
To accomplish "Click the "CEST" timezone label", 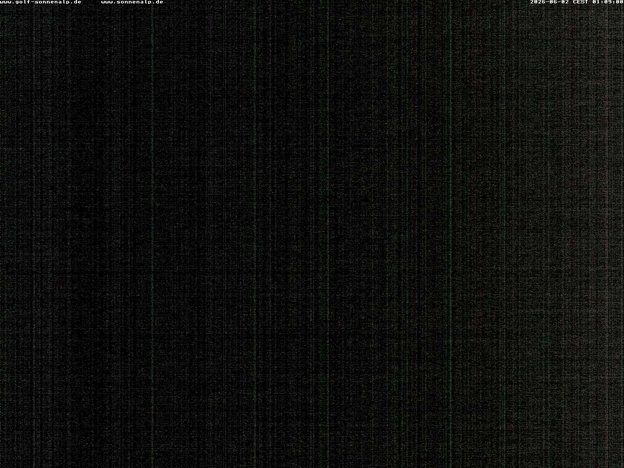I will (581, 2).
